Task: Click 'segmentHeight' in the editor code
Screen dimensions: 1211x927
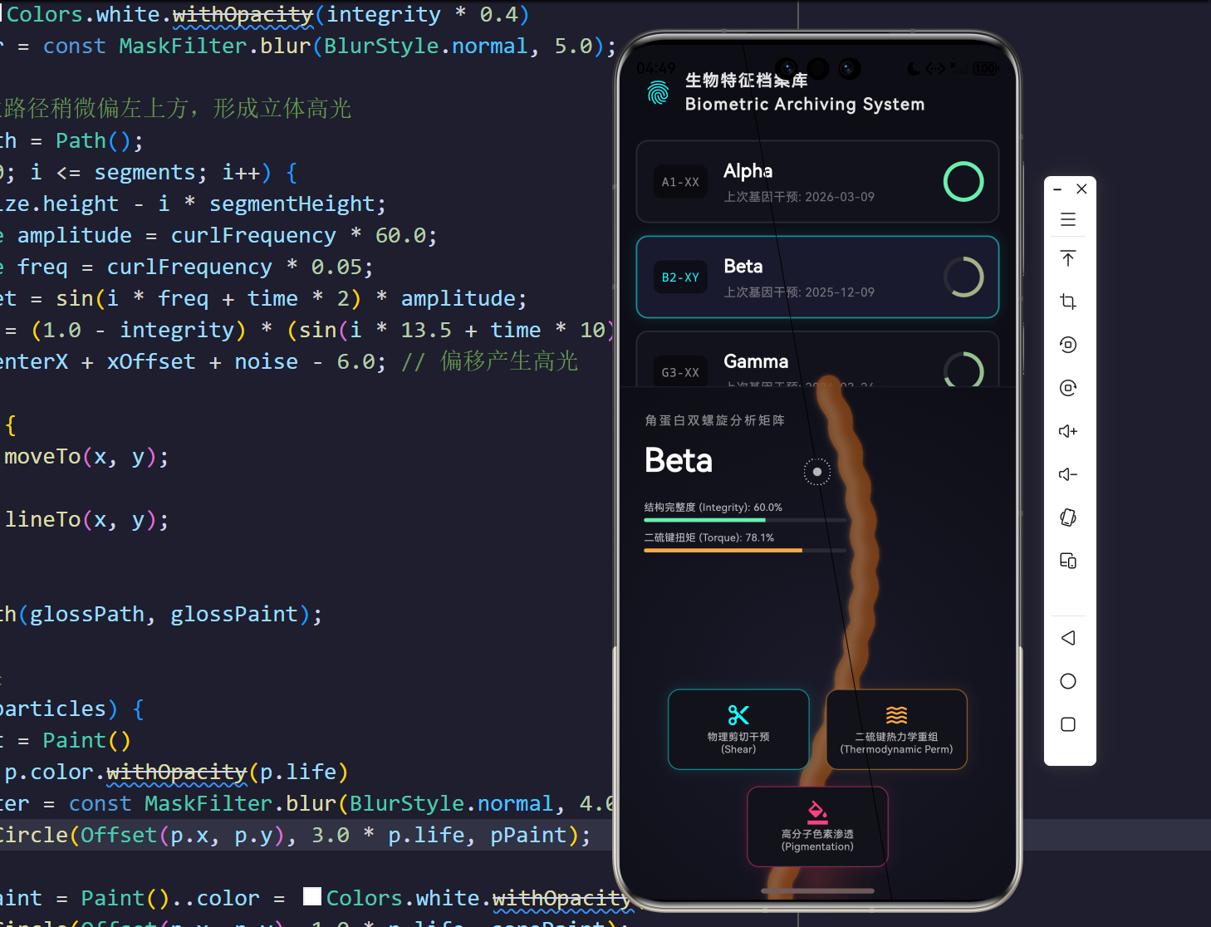Action: [x=292, y=204]
